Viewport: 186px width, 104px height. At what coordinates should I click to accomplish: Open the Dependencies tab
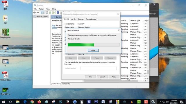91,19
